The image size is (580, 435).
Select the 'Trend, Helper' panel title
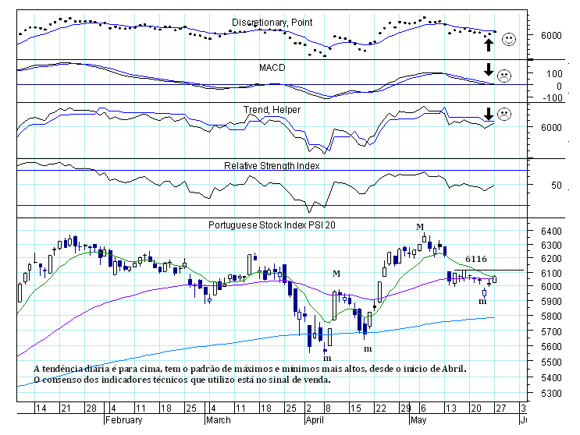272,110
